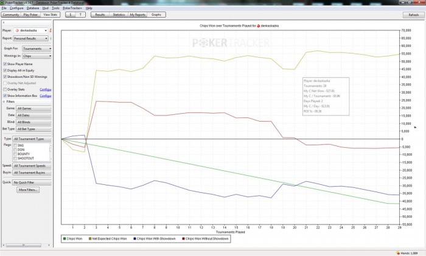Click the Net Expected Chips Won legend swatch
426x256 pixels.
(x=90, y=239)
